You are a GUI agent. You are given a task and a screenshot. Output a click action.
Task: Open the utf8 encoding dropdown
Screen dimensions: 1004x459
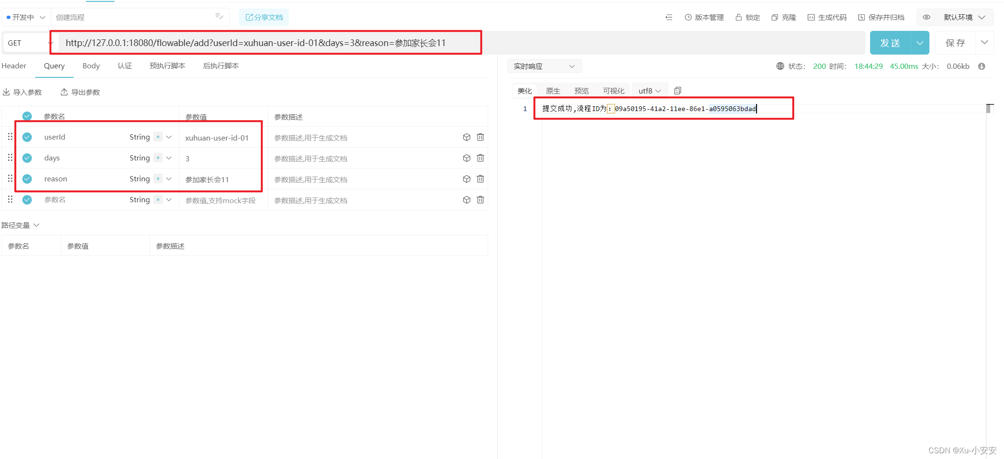(649, 91)
